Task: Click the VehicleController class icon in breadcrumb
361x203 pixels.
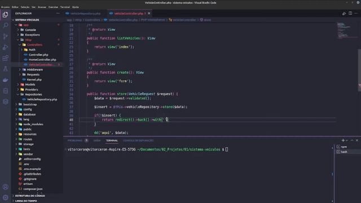Action: tap(170, 20)
